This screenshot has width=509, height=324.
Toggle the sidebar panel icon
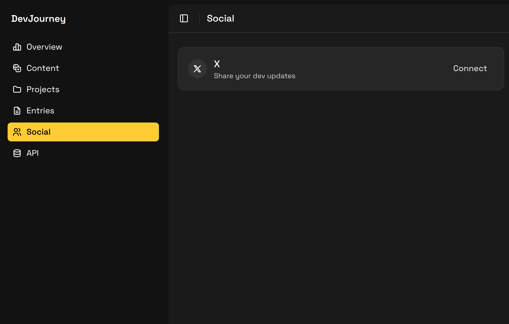[x=184, y=18]
